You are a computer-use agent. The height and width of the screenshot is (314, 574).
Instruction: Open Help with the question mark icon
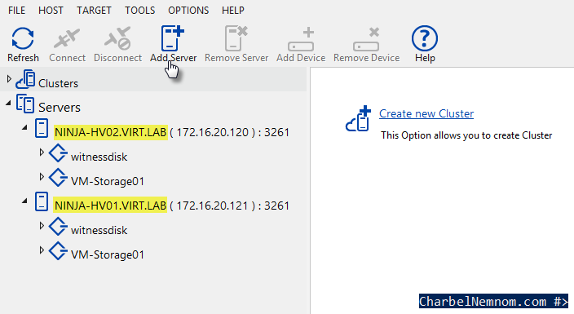(x=425, y=38)
